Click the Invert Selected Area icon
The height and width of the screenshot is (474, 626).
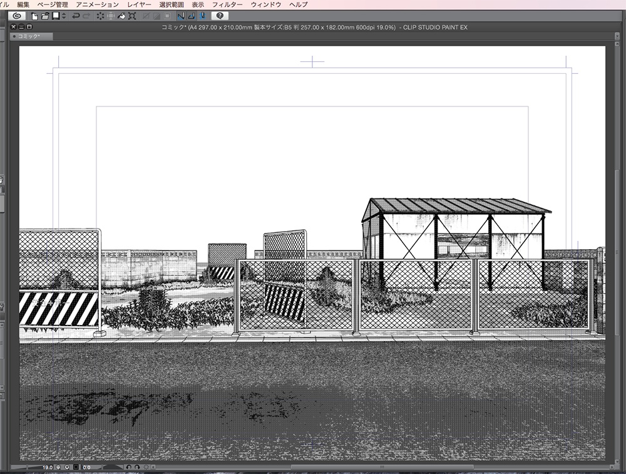(156, 16)
